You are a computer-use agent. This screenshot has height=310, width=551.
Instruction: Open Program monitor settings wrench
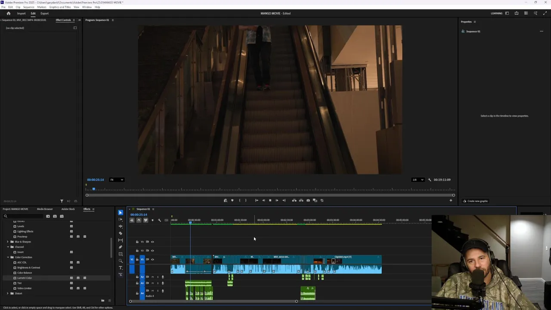[x=429, y=180]
